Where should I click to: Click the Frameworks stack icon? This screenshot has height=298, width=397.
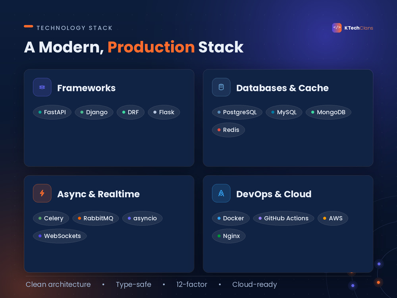tap(42, 87)
